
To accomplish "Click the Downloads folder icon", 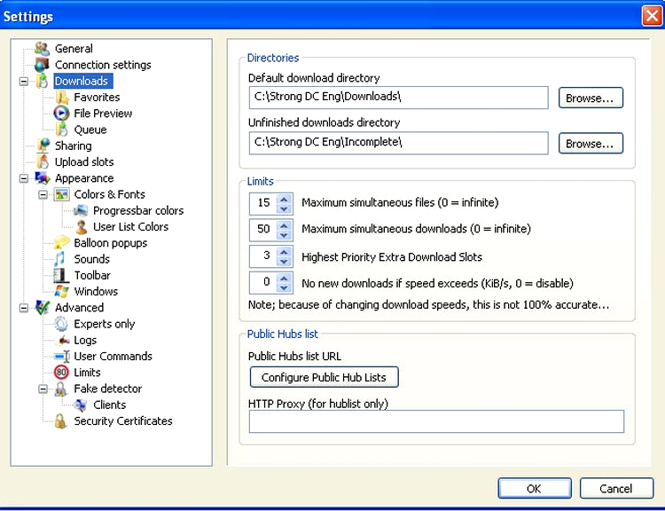I will pyautogui.click(x=42, y=81).
